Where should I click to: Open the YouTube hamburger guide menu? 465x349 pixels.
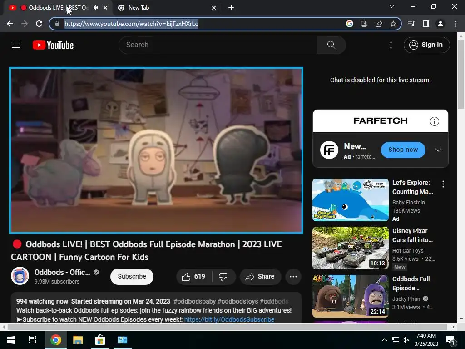click(x=16, y=45)
